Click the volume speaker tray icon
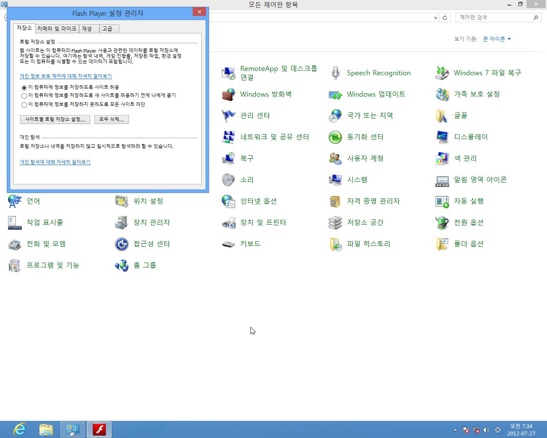 pyautogui.click(x=486, y=430)
